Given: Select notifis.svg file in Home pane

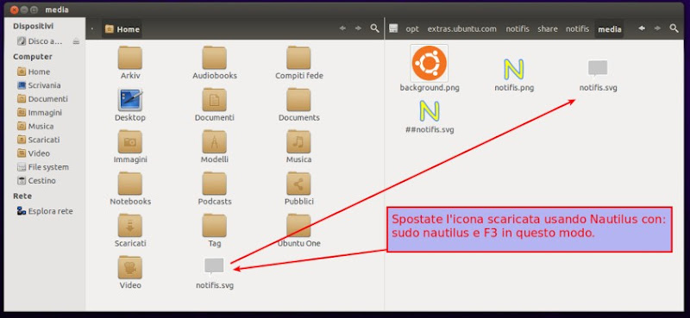Looking at the screenshot, I should coord(214,273).
